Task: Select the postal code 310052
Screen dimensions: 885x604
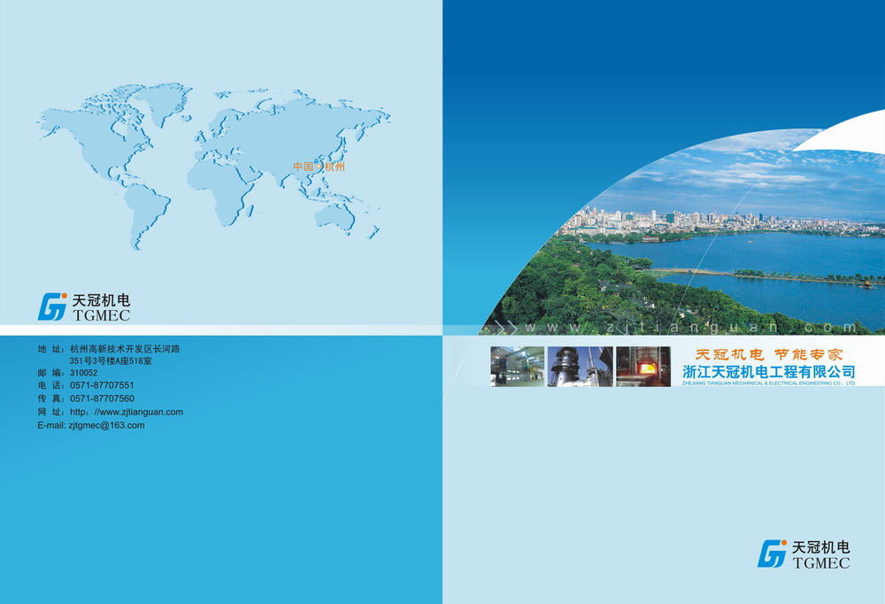Action: [x=83, y=373]
